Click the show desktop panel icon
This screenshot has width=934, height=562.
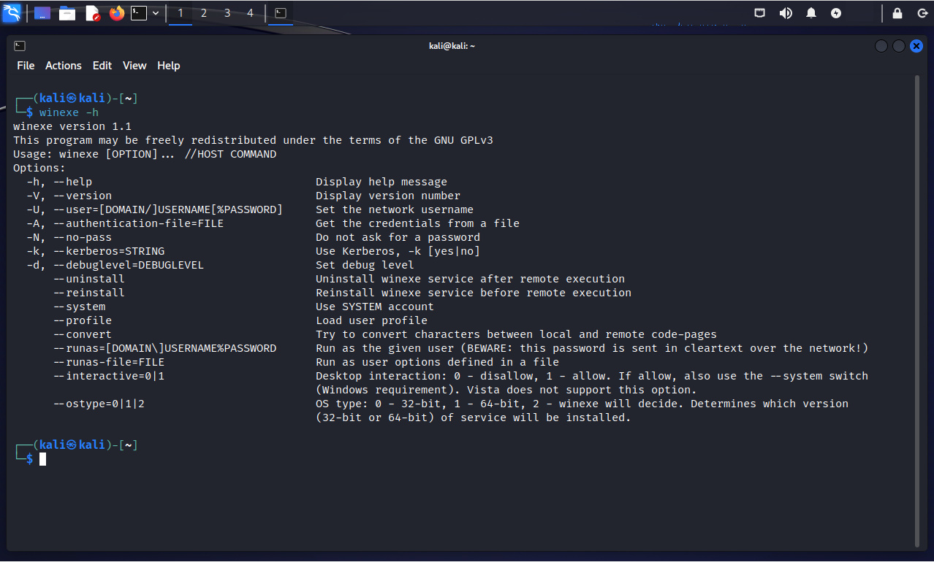pyautogui.click(x=42, y=13)
